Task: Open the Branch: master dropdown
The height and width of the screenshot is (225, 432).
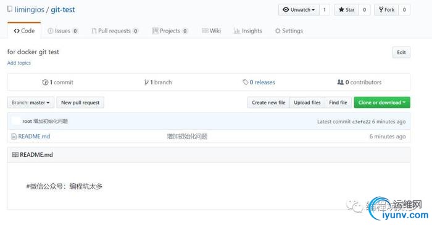Action: [x=31, y=102]
